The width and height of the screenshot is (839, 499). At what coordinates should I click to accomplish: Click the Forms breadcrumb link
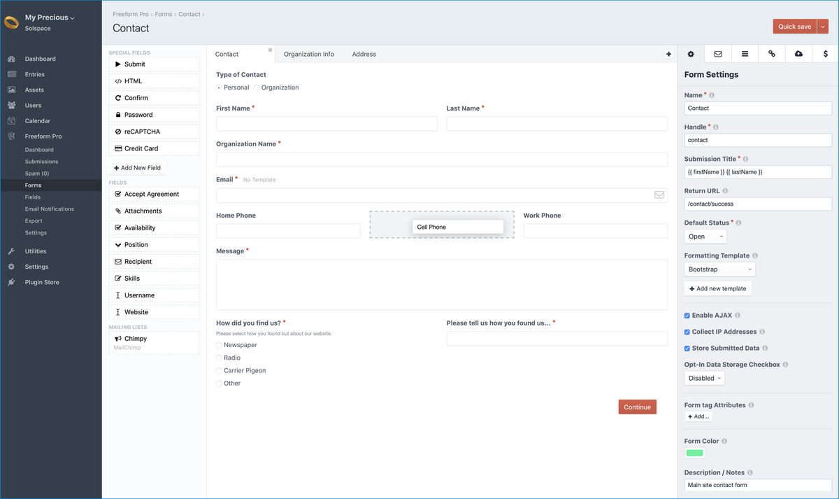(x=164, y=14)
